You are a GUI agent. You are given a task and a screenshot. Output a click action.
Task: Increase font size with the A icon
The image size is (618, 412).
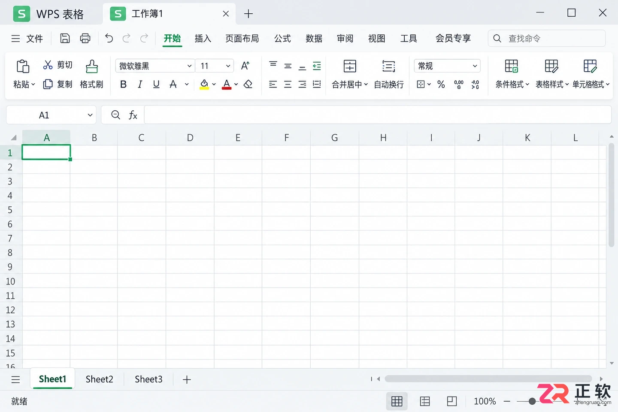coord(245,66)
